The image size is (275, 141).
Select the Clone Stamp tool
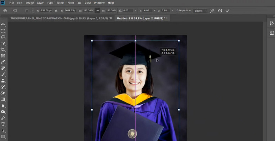3,81
